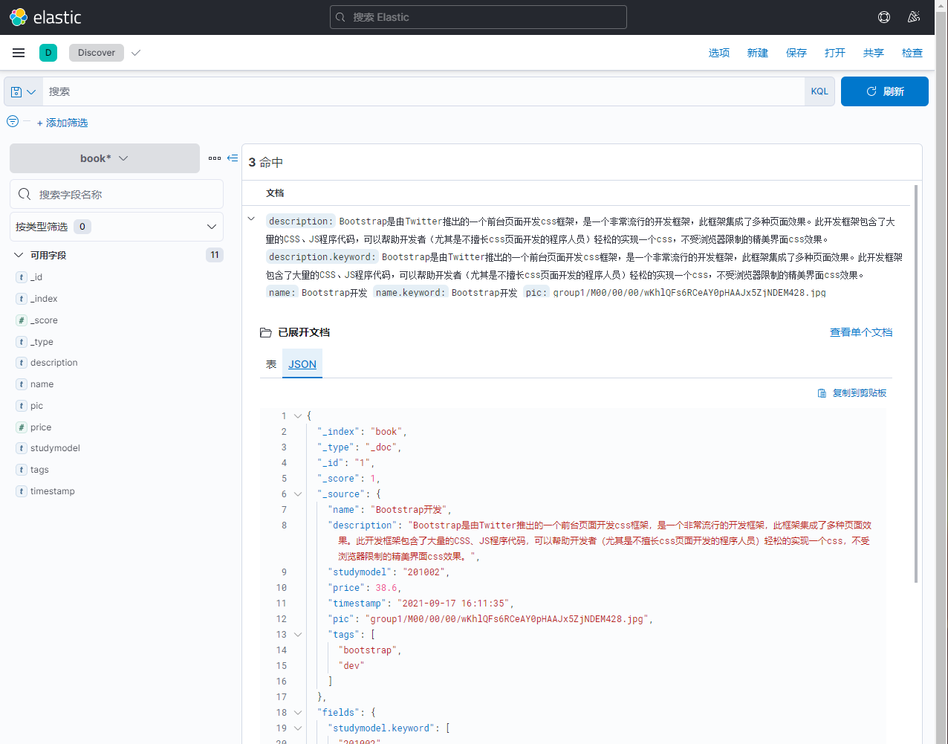Switch to the 表 table tab
Image resolution: width=948 pixels, height=744 pixels.
(x=271, y=364)
